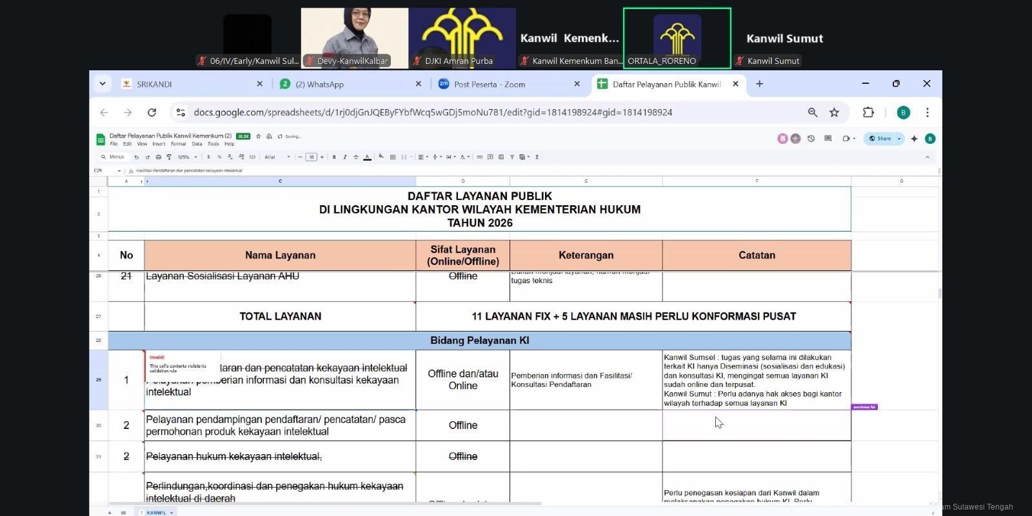Toggle italic formatting
Screen dimensions: 1032x516
click(344, 157)
